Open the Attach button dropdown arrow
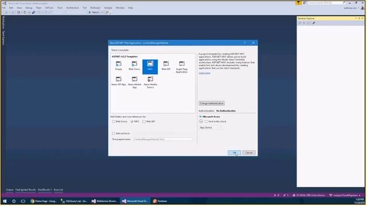 pyautogui.click(x=102, y=12)
